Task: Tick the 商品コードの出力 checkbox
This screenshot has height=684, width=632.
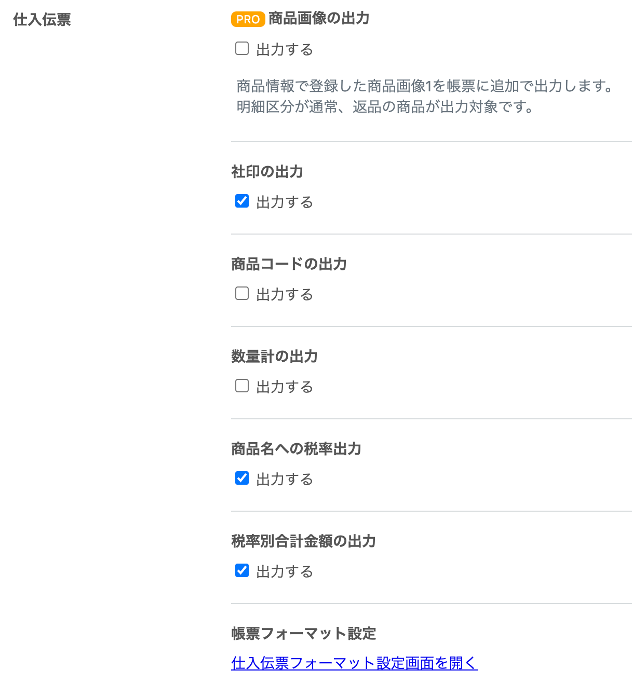Action: click(242, 294)
